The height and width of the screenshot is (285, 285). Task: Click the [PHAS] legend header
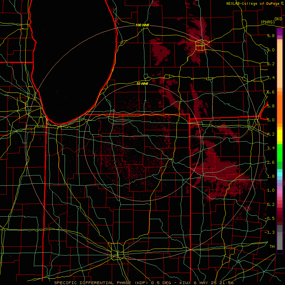click(x=268, y=22)
